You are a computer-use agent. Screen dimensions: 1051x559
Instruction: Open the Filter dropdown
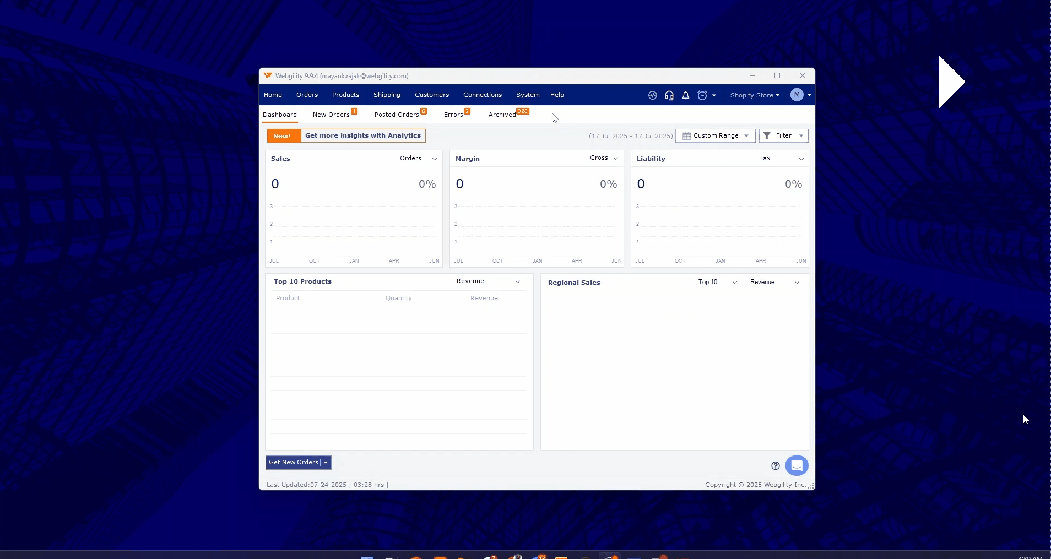click(x=784, y=135)
